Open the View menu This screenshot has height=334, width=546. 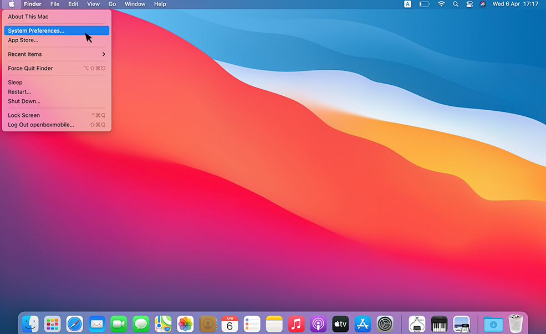click(x=93, y=4)
